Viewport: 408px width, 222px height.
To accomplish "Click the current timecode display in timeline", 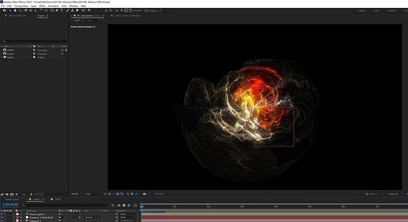I will 10,204.
